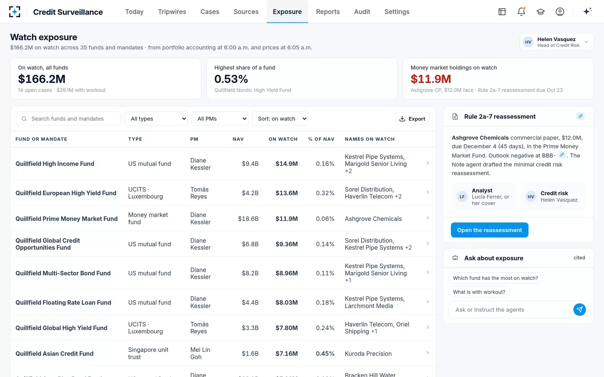This screenshot has width=604, height=377.
Task: Click Open the reassessment button
Action: 489,230
